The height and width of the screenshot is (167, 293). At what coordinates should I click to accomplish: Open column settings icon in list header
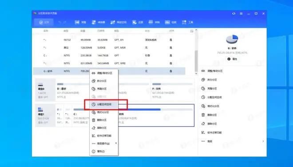coord(192,31)
